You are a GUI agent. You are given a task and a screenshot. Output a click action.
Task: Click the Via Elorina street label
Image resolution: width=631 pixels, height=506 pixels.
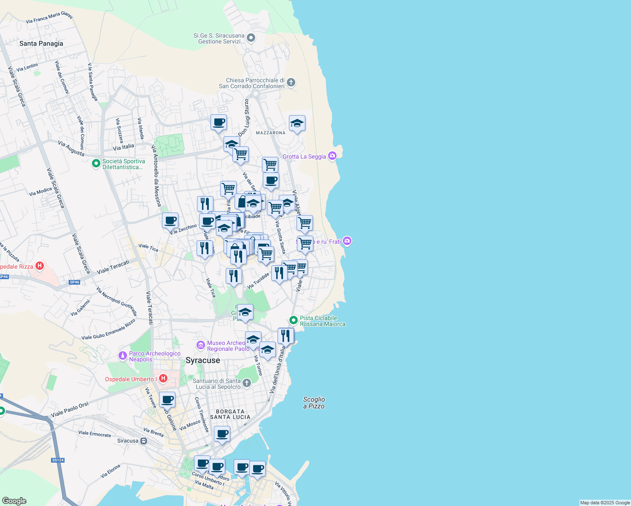[111, 471]
